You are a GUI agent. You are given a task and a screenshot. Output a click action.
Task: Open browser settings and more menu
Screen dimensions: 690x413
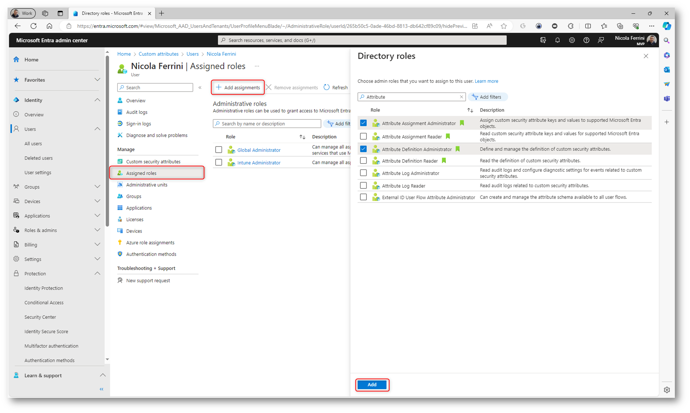651,26
